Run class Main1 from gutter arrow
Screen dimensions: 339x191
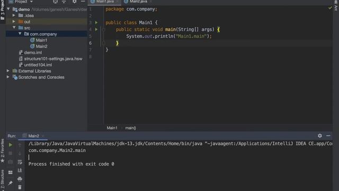point(96,22)
